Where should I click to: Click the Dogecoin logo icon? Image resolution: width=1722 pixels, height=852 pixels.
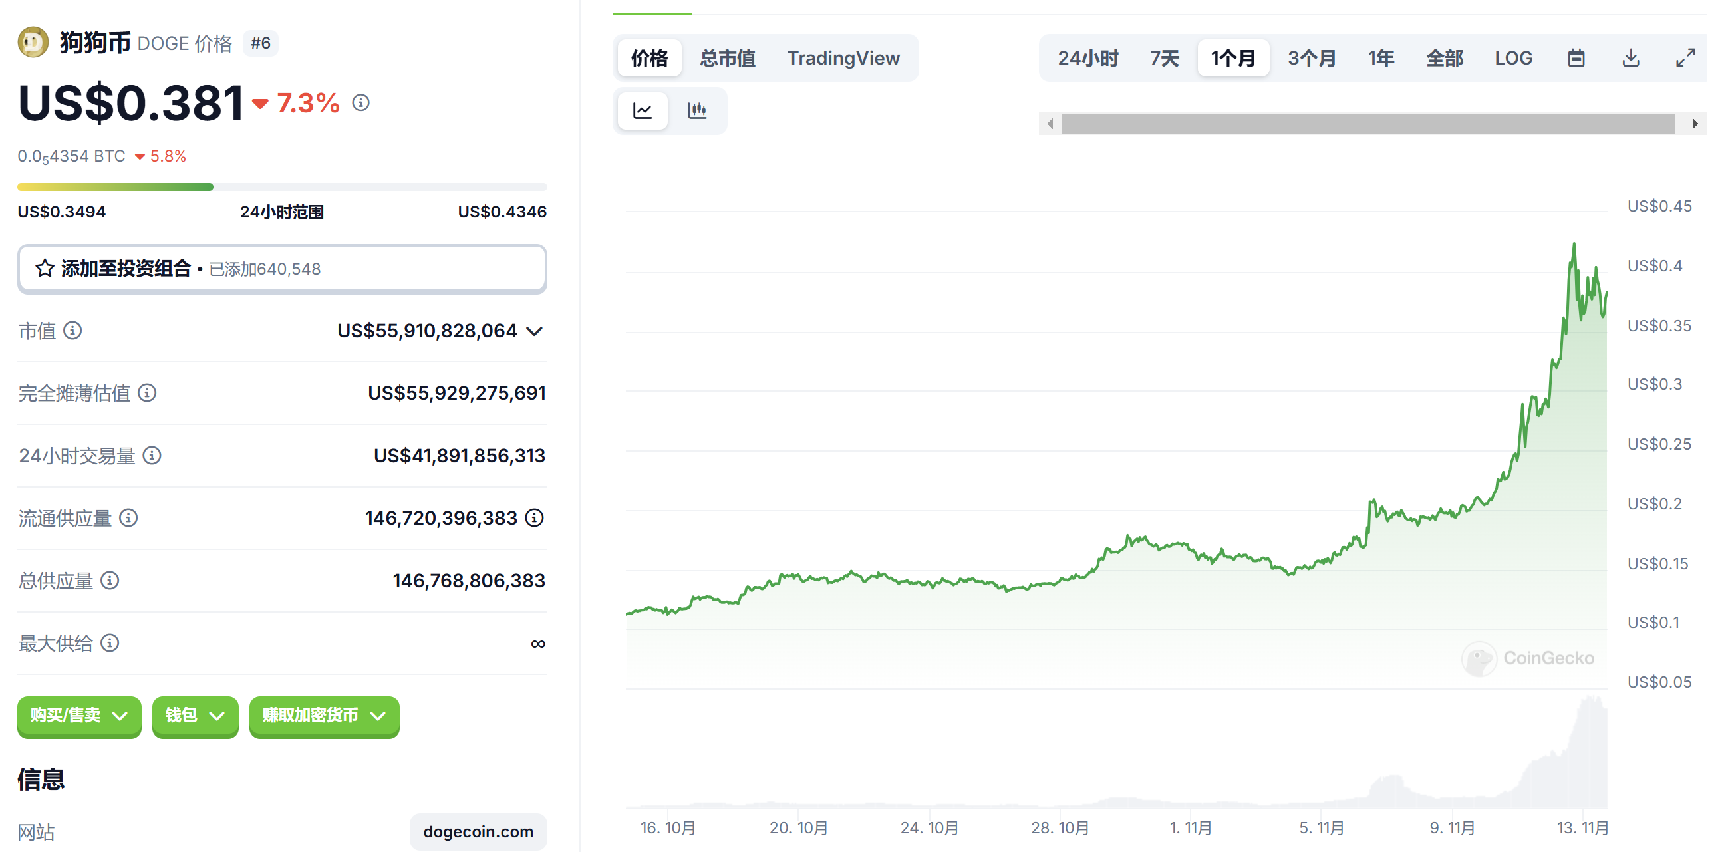33,43
